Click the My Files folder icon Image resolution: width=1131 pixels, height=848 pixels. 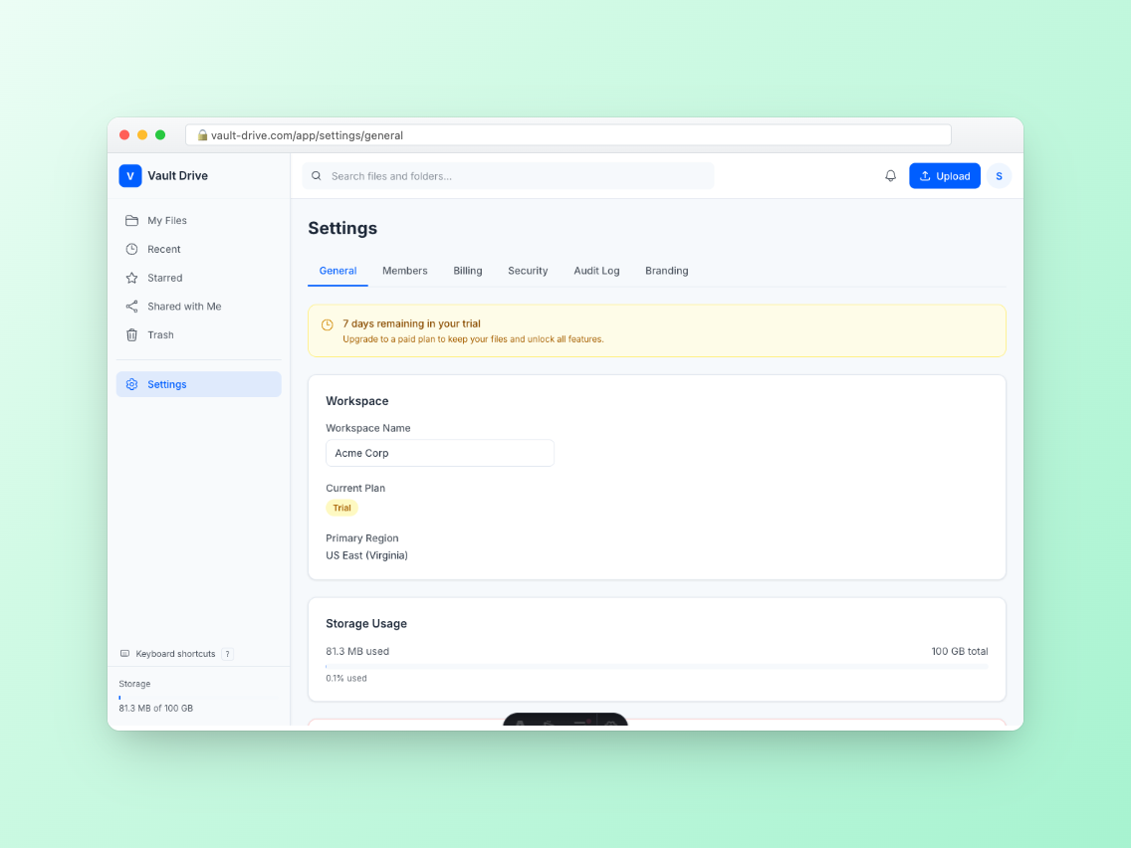[131, 221]
